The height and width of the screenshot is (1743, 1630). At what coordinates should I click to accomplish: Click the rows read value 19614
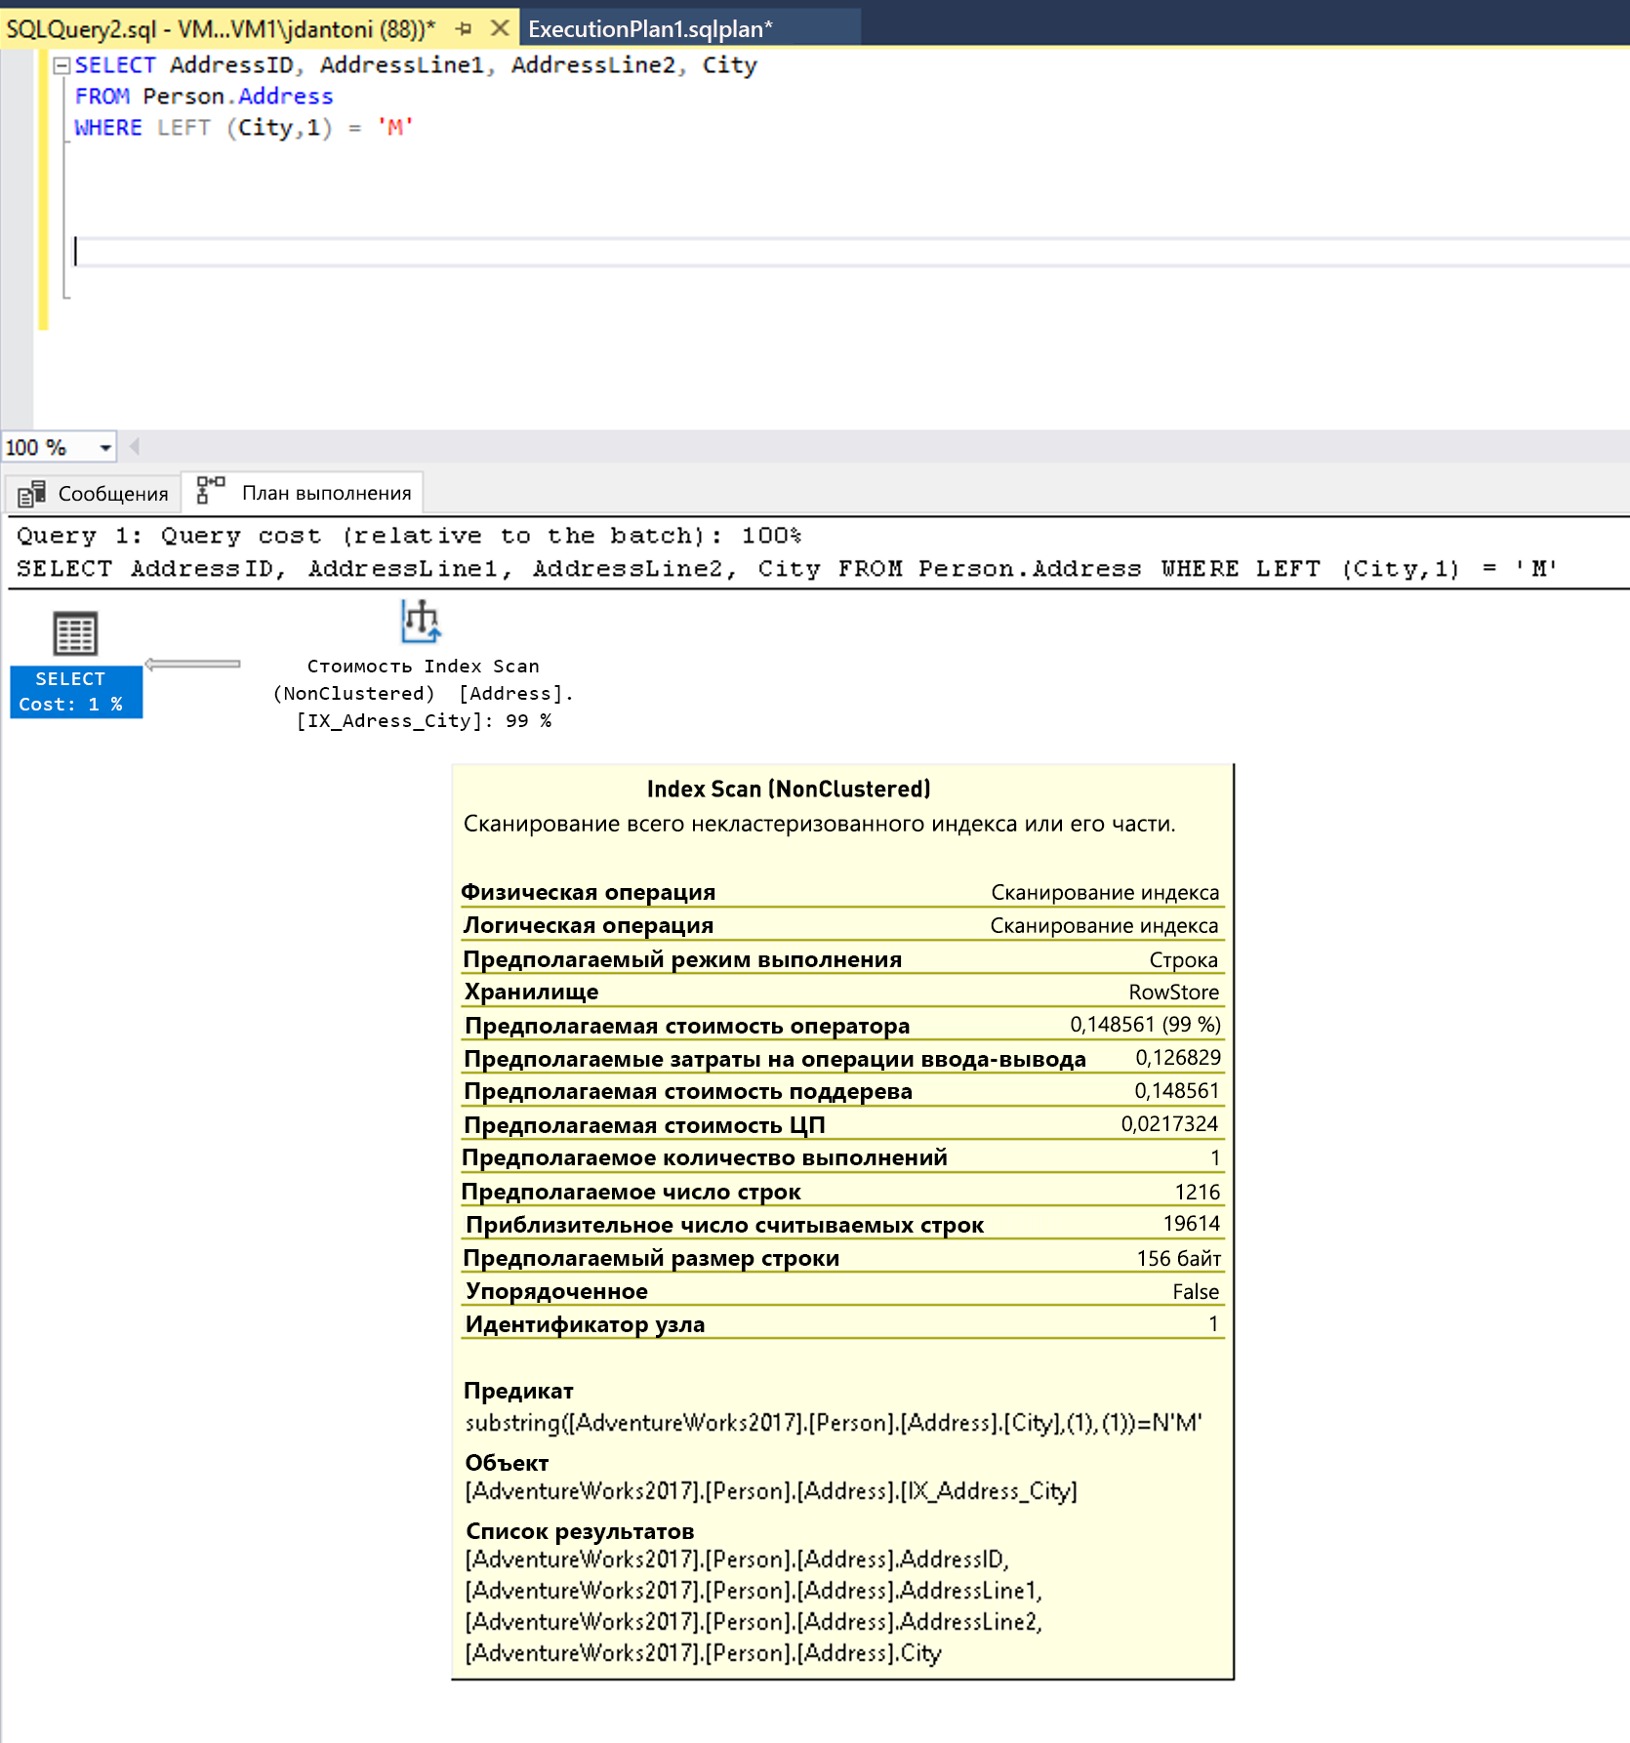pos(1191,1224)
